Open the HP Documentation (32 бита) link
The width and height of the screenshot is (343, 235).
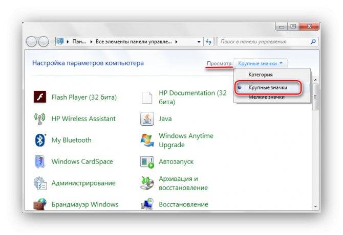pyautogui.click(x=192, y=97)
